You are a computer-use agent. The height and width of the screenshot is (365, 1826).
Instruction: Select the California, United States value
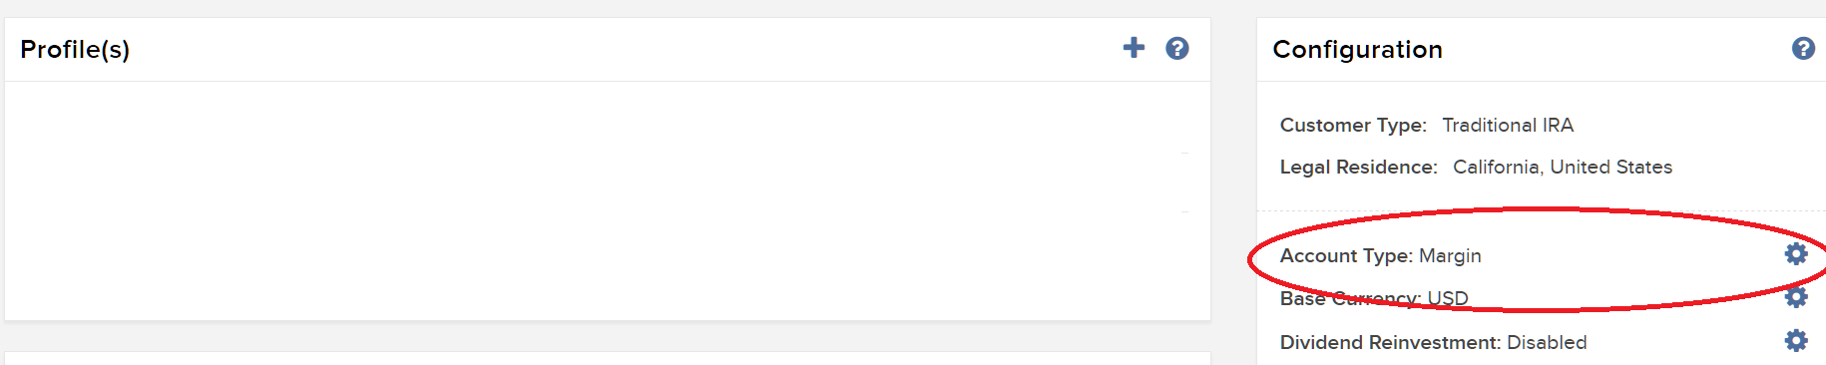(x=1563, y=168)
